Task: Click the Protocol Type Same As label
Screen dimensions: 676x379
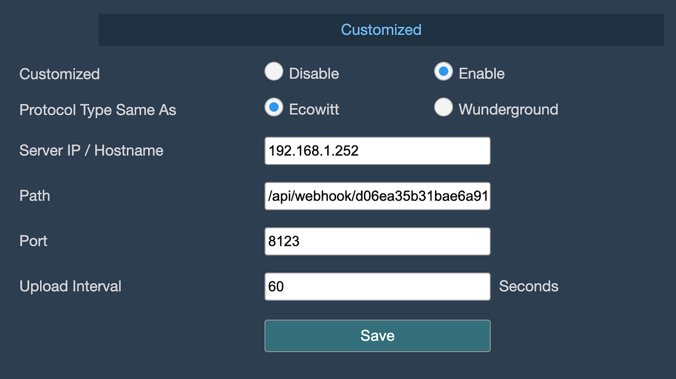Action: click(x=97, y=110)
